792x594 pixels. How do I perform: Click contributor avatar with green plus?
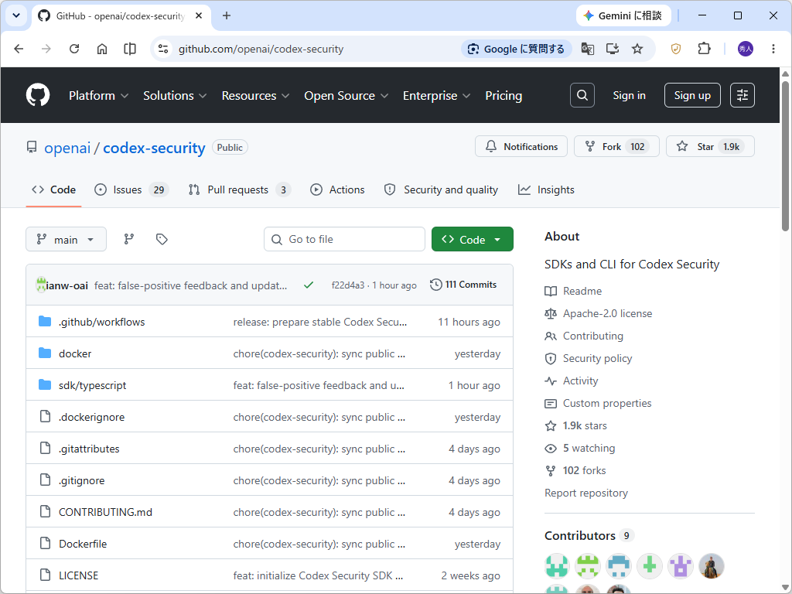[x=650, y=565]
